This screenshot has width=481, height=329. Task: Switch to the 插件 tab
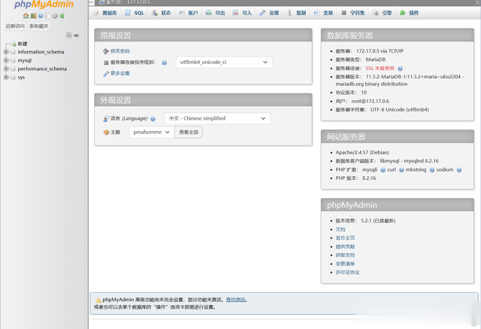coord(409,13)
